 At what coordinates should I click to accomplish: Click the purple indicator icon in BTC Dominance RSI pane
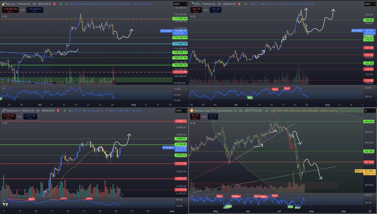click(x=198, y=196)
